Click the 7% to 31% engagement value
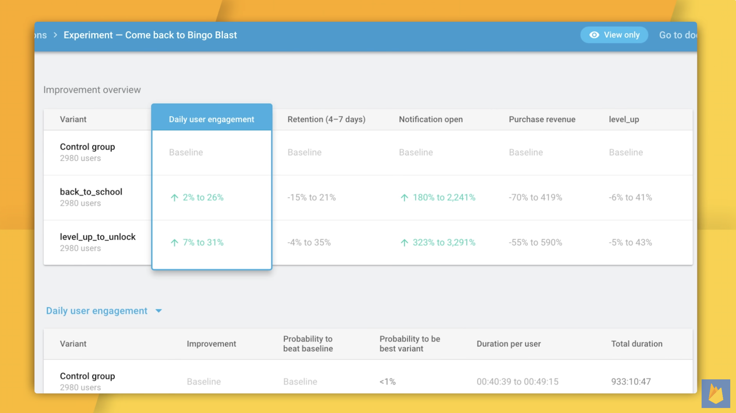Screen dimensions: 736x413 (203, 243)
